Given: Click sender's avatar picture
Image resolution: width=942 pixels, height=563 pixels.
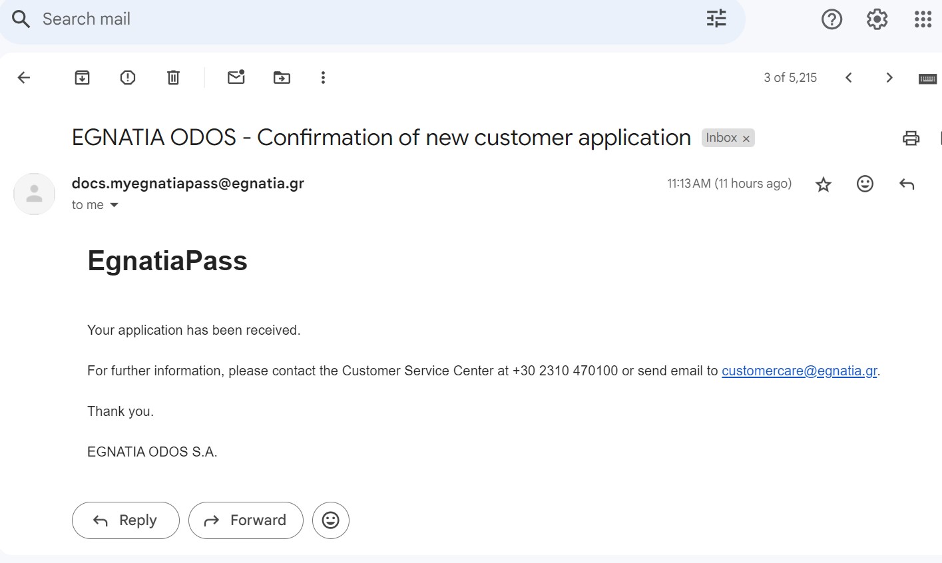Looking at the screenshot, I should (34, 194).
